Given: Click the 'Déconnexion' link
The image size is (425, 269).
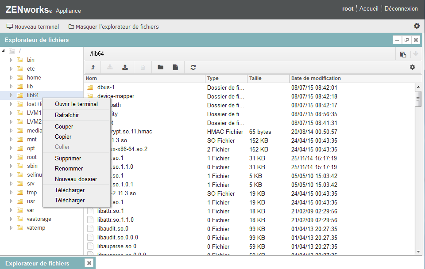Looking at the screenshot, I should (x=401, y=8).
